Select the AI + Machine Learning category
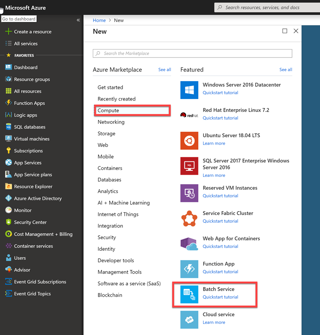 (x=124, y=203)
